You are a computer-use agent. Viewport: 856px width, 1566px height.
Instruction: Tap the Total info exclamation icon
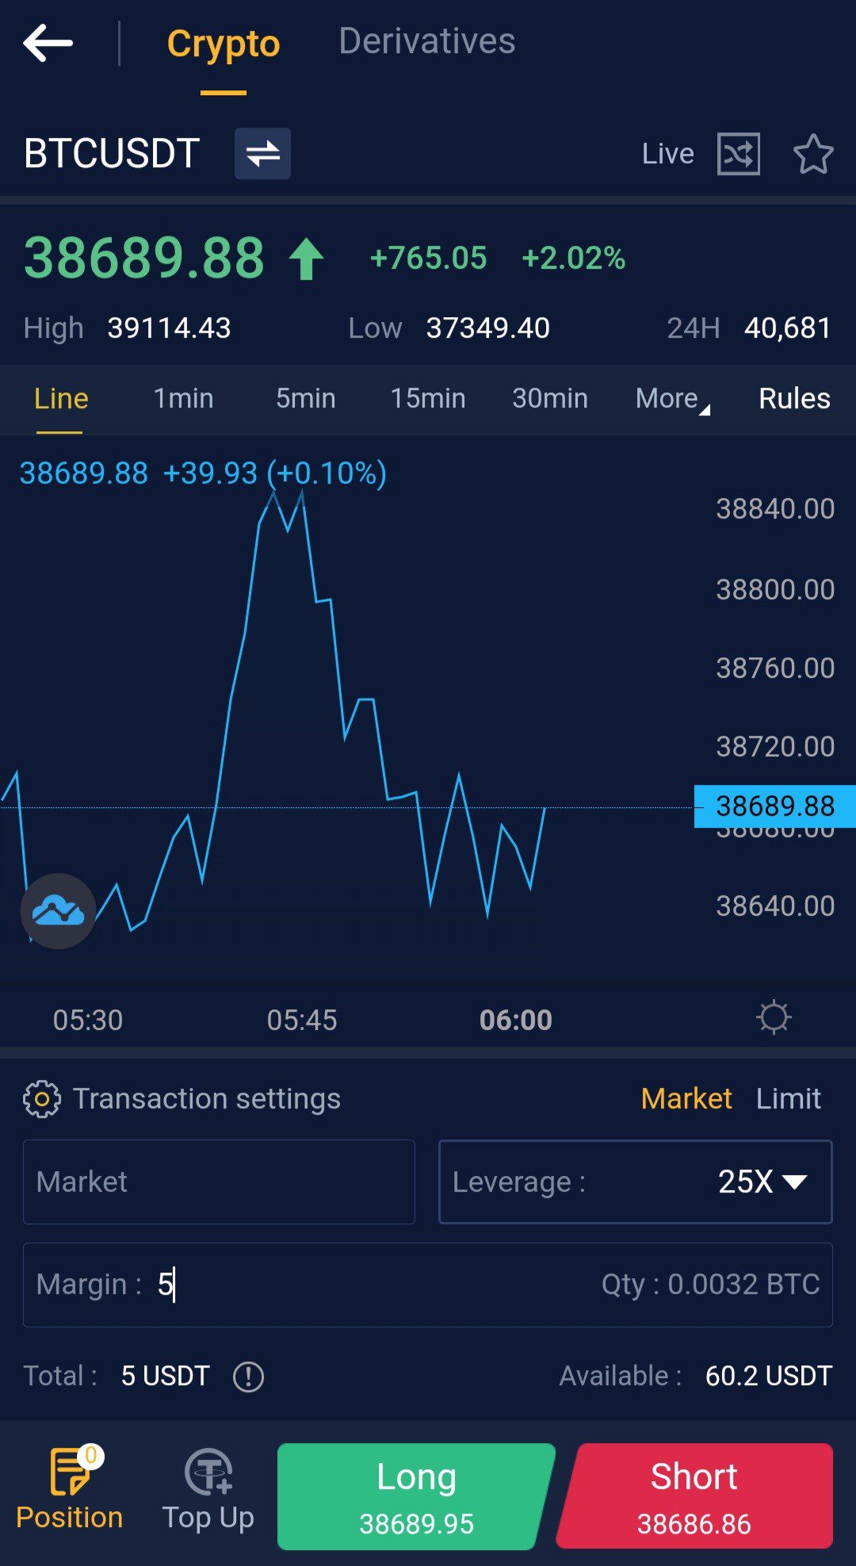[248, 1376]
